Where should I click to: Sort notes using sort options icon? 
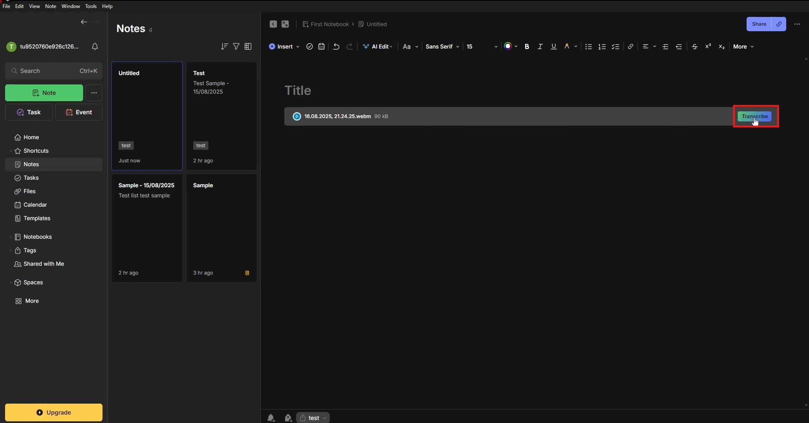pyautogui.click(x=224, y=46)
